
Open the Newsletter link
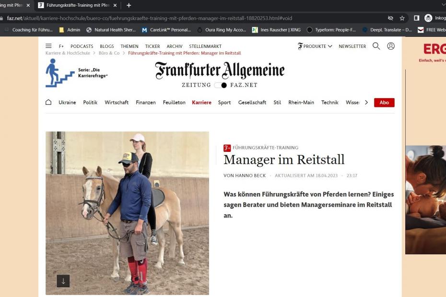(x=352, y=46)
